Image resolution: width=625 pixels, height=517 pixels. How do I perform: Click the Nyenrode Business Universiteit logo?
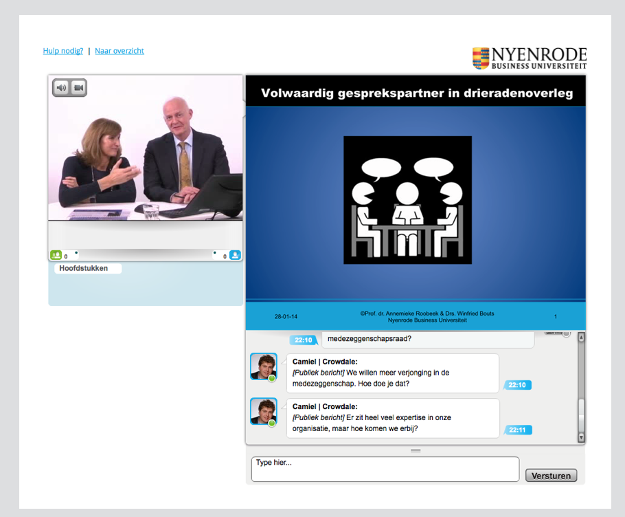pos(530,58)
